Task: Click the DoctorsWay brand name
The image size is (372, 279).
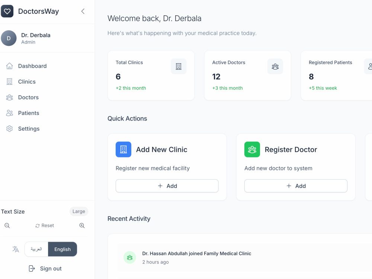Action: pos(38,11)
